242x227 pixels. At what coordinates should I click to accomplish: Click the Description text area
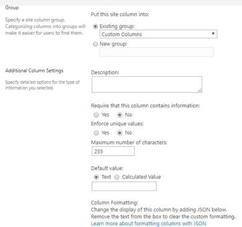(x=147, y=84)
